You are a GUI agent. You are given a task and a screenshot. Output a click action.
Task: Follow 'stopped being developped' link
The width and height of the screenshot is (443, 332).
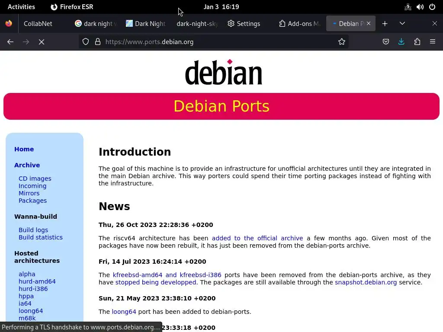click(x=156, y=282)
